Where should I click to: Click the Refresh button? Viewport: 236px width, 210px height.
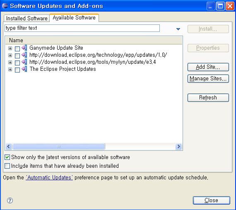[208, 98]
